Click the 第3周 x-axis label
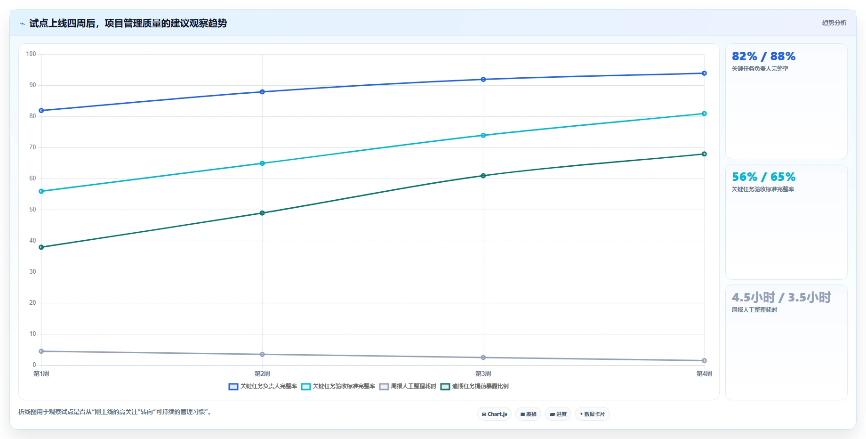The height and width of the screenshot is (439, 866). pyautogui.click(x=483, y=374)
